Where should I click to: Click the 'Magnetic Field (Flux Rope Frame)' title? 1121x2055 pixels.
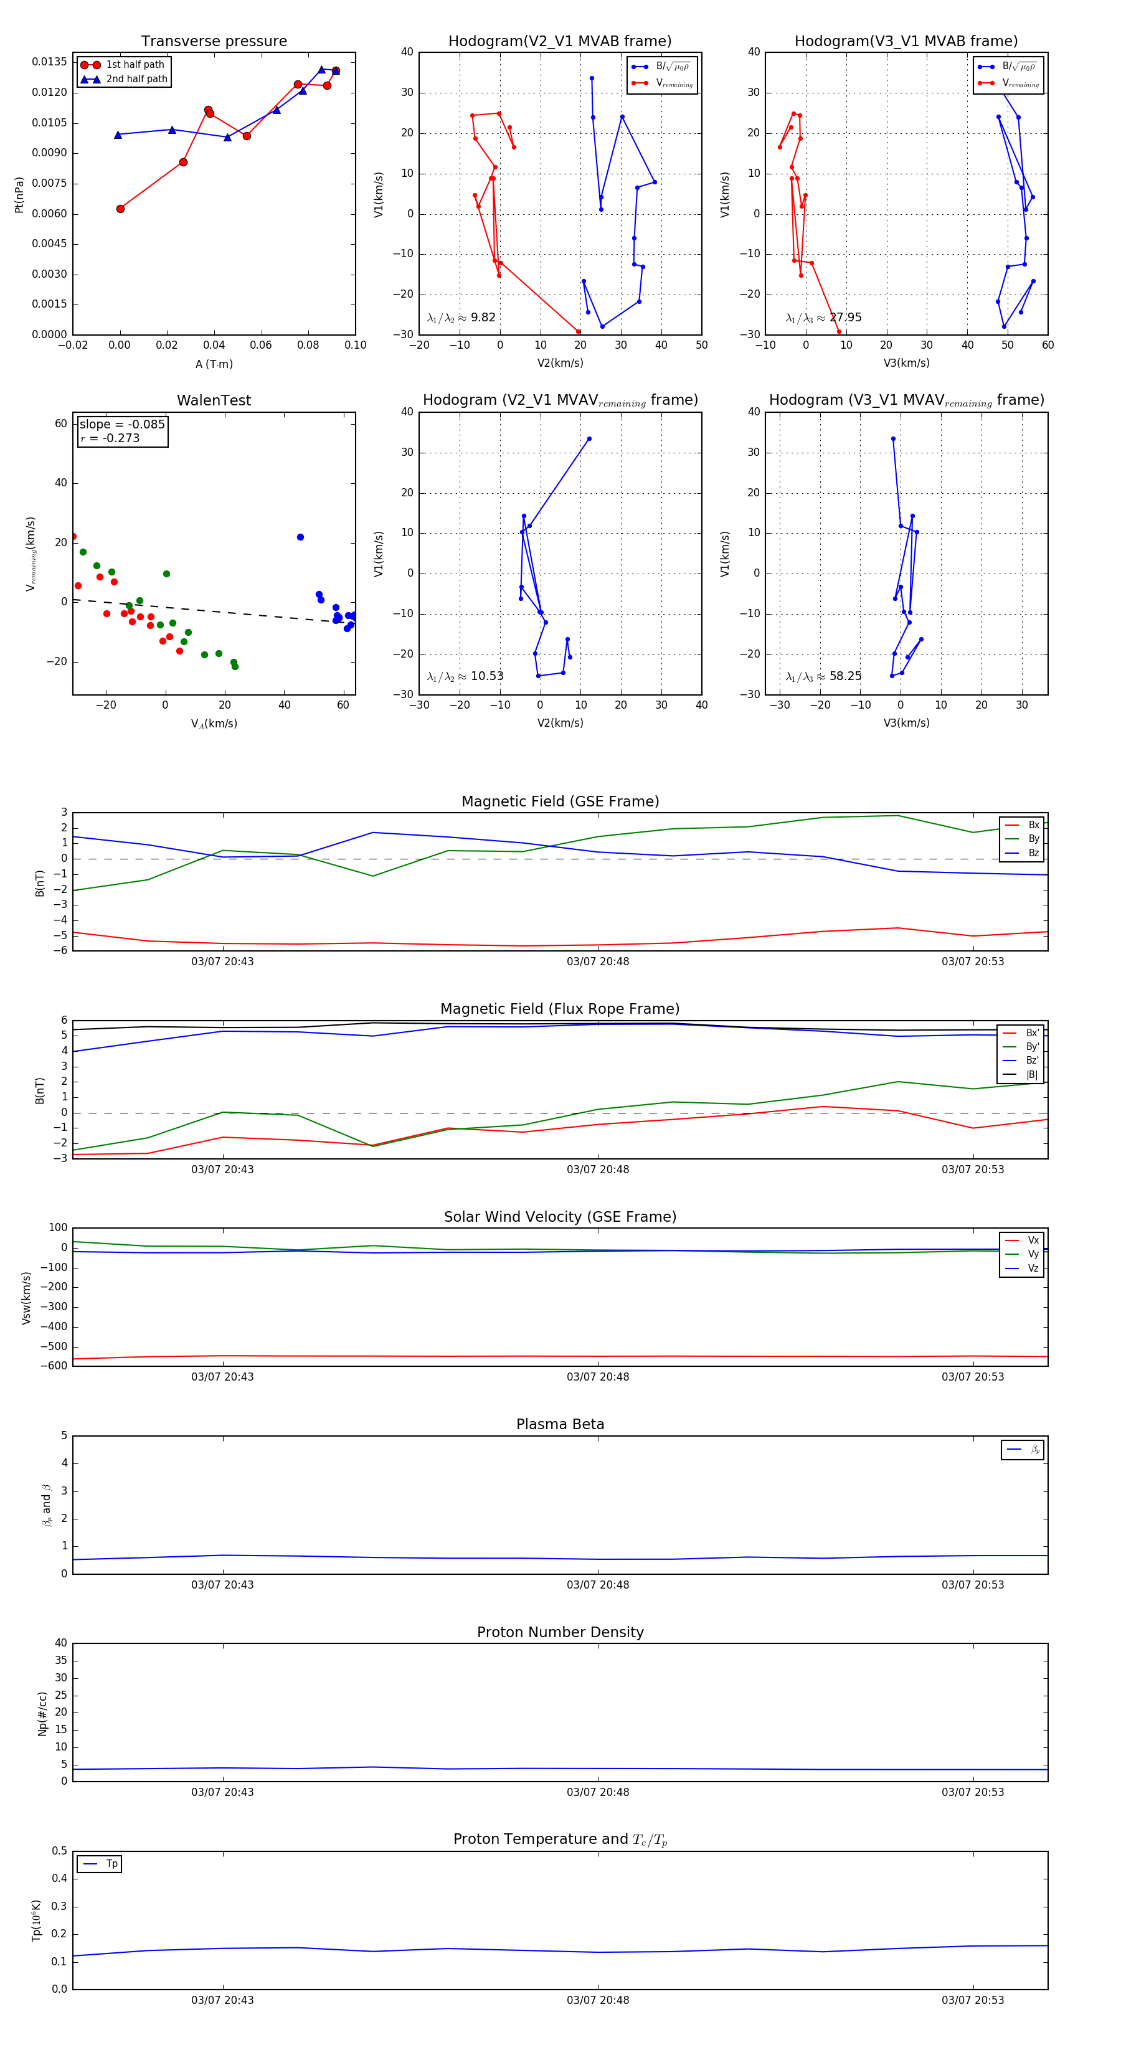point(560,1009)
